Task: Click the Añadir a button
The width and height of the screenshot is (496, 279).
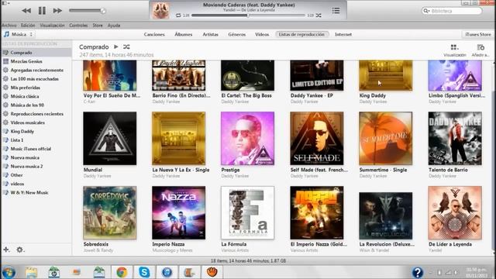Action: [480, 50]
